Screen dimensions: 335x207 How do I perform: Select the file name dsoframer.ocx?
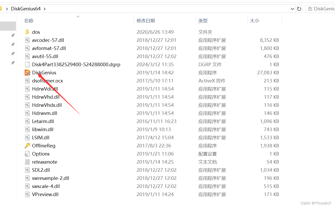coord(47,81)
